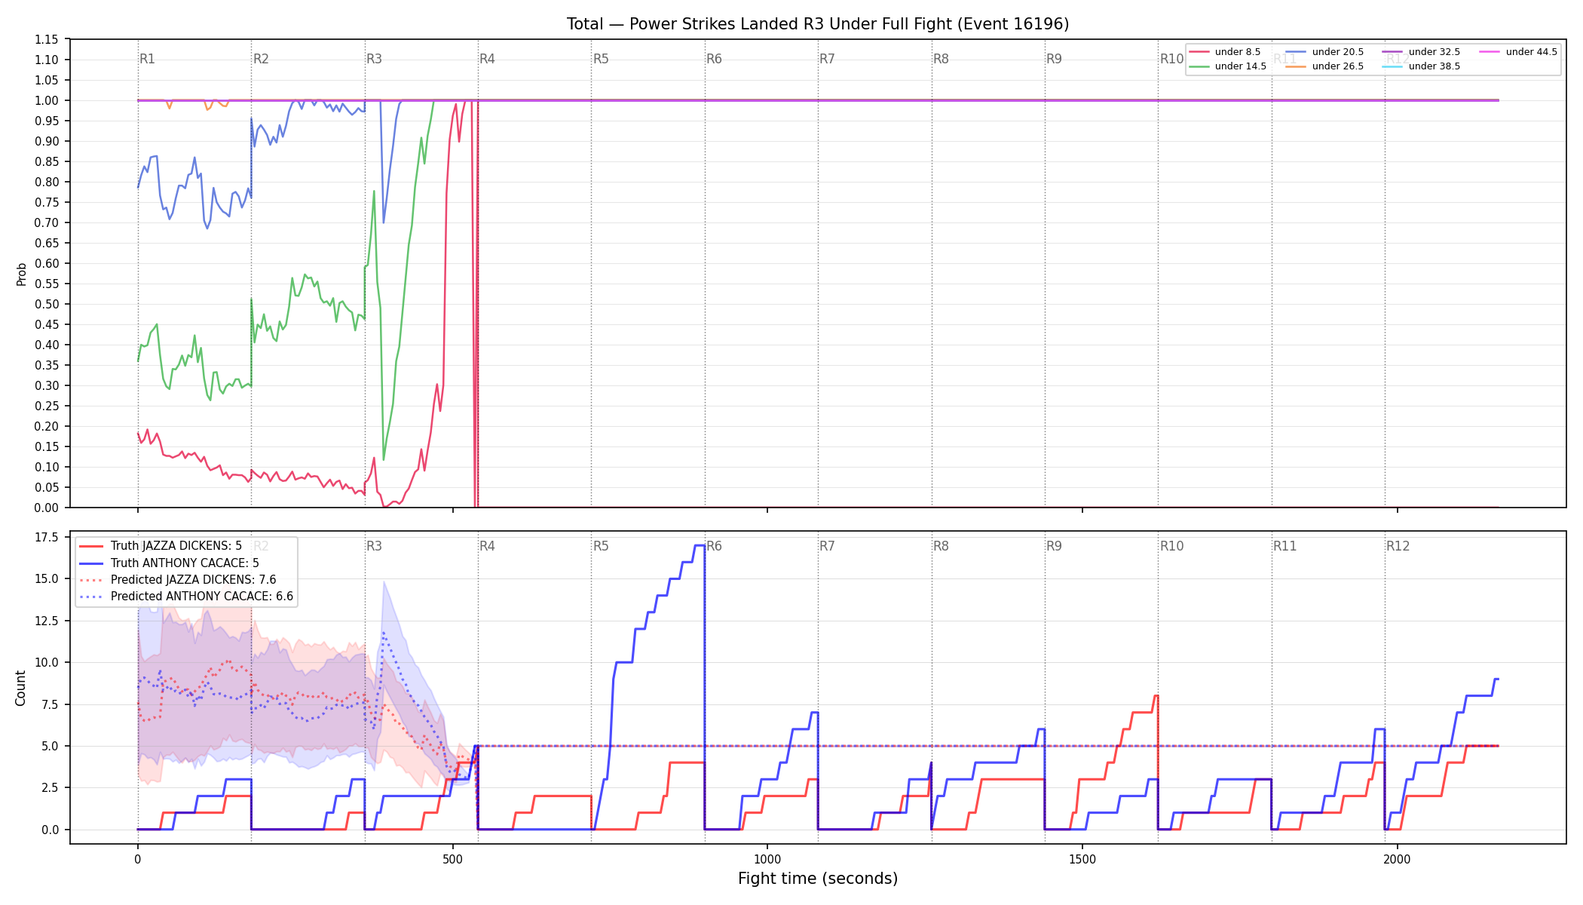Click the green line sample beside 'under 14.5'
This screenshot has height=905, width=1583.
(x=1199, y=66)
